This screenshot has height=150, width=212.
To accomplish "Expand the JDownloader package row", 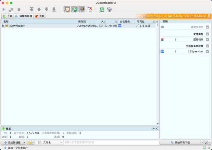I will pos(3,26).
